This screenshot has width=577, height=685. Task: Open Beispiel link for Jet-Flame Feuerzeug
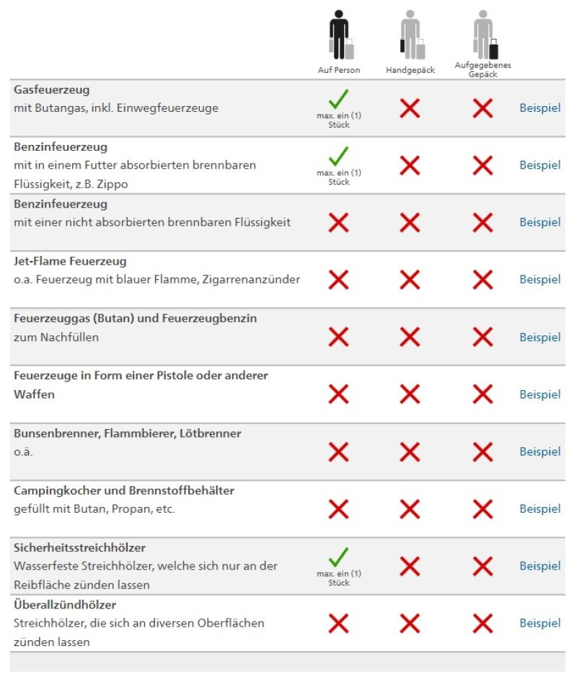539,280
